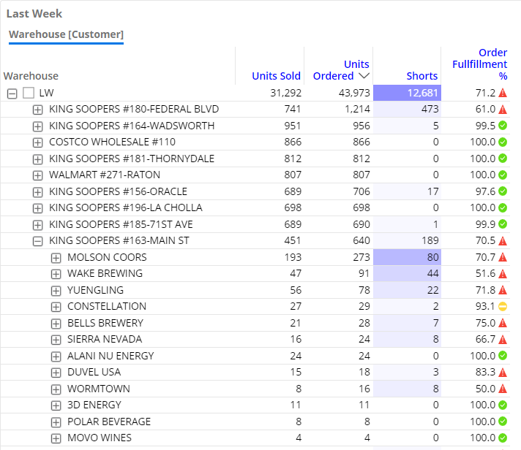
Task: Click red warning icon for WORMTOWN
Action: (503, 389)
